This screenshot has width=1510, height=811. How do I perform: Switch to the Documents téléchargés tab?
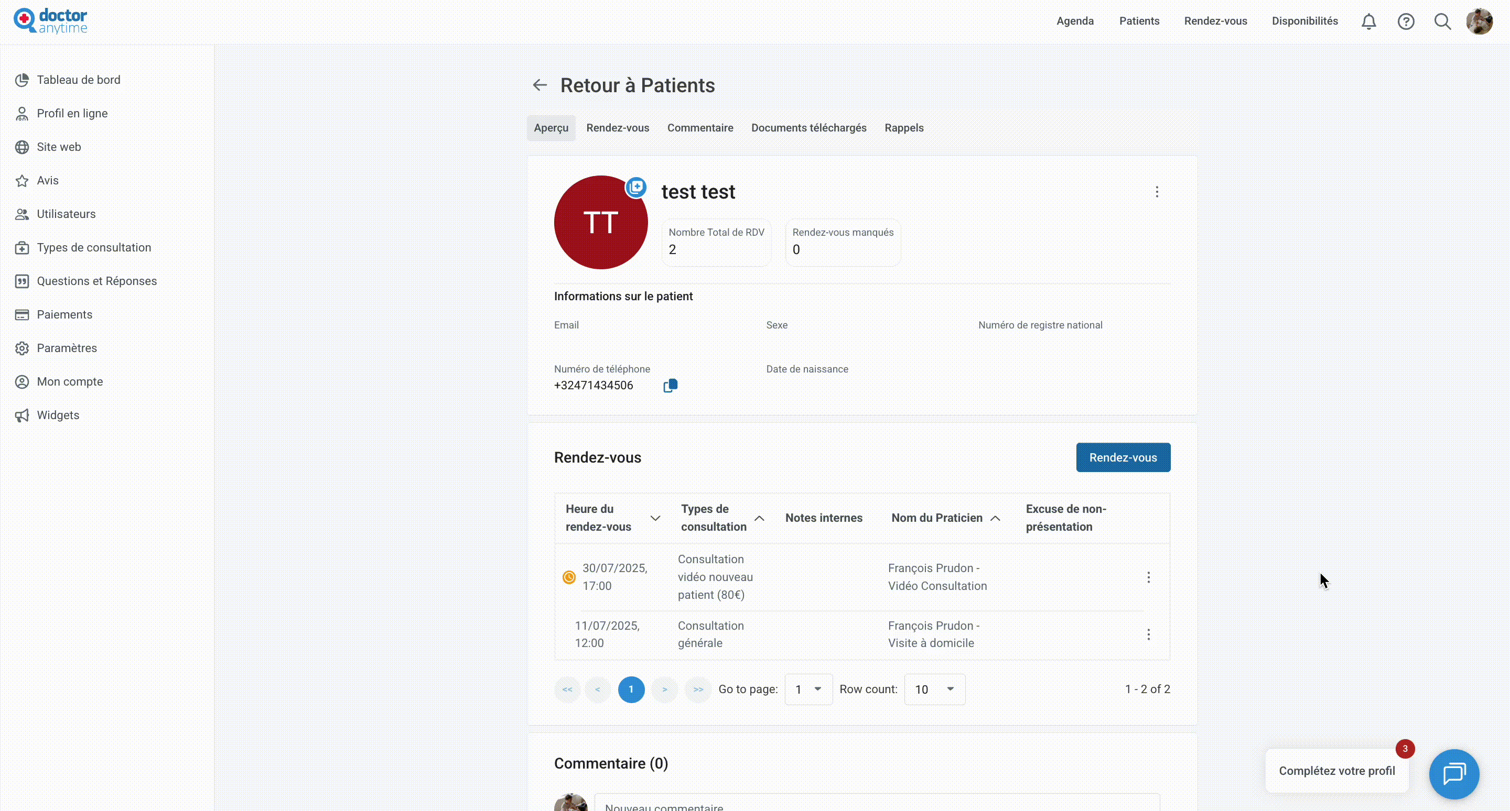[x=808, y=128]
